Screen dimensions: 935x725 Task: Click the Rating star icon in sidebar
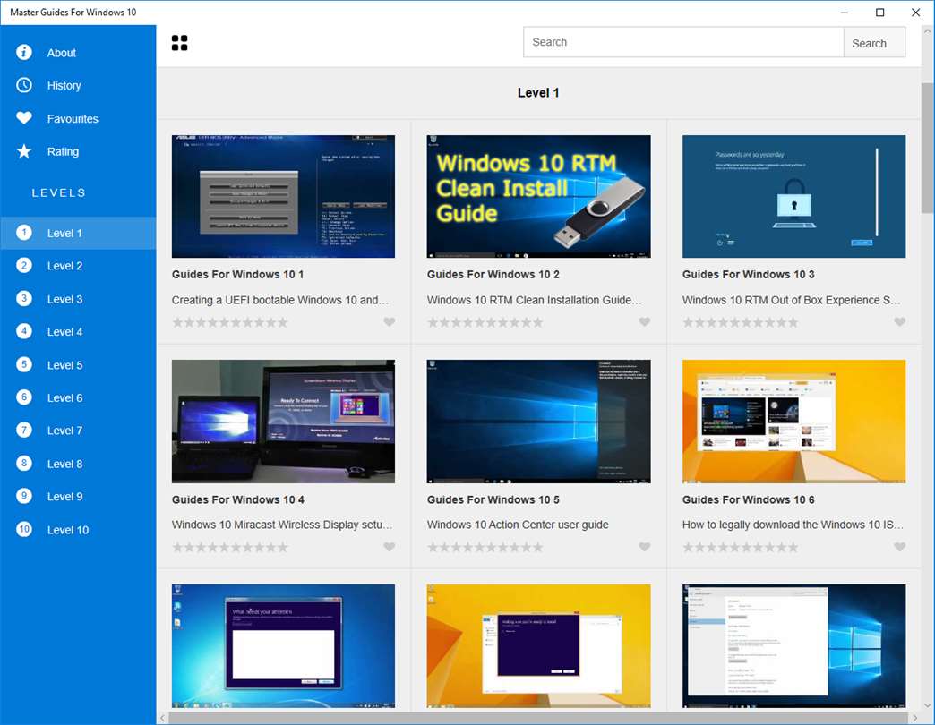pyautogui.click(x=24, y=151)
